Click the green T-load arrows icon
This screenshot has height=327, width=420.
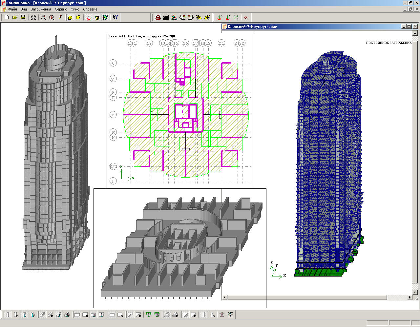click(x=149, y=315)
